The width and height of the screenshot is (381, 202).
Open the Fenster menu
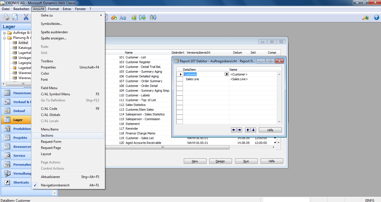click(80, 9)
